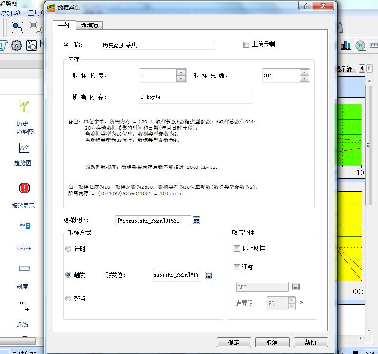Image resolution: width=378 pixels, height=354 pixels.
Task: Check the 停止取样 option
Action: pos(237,248)
